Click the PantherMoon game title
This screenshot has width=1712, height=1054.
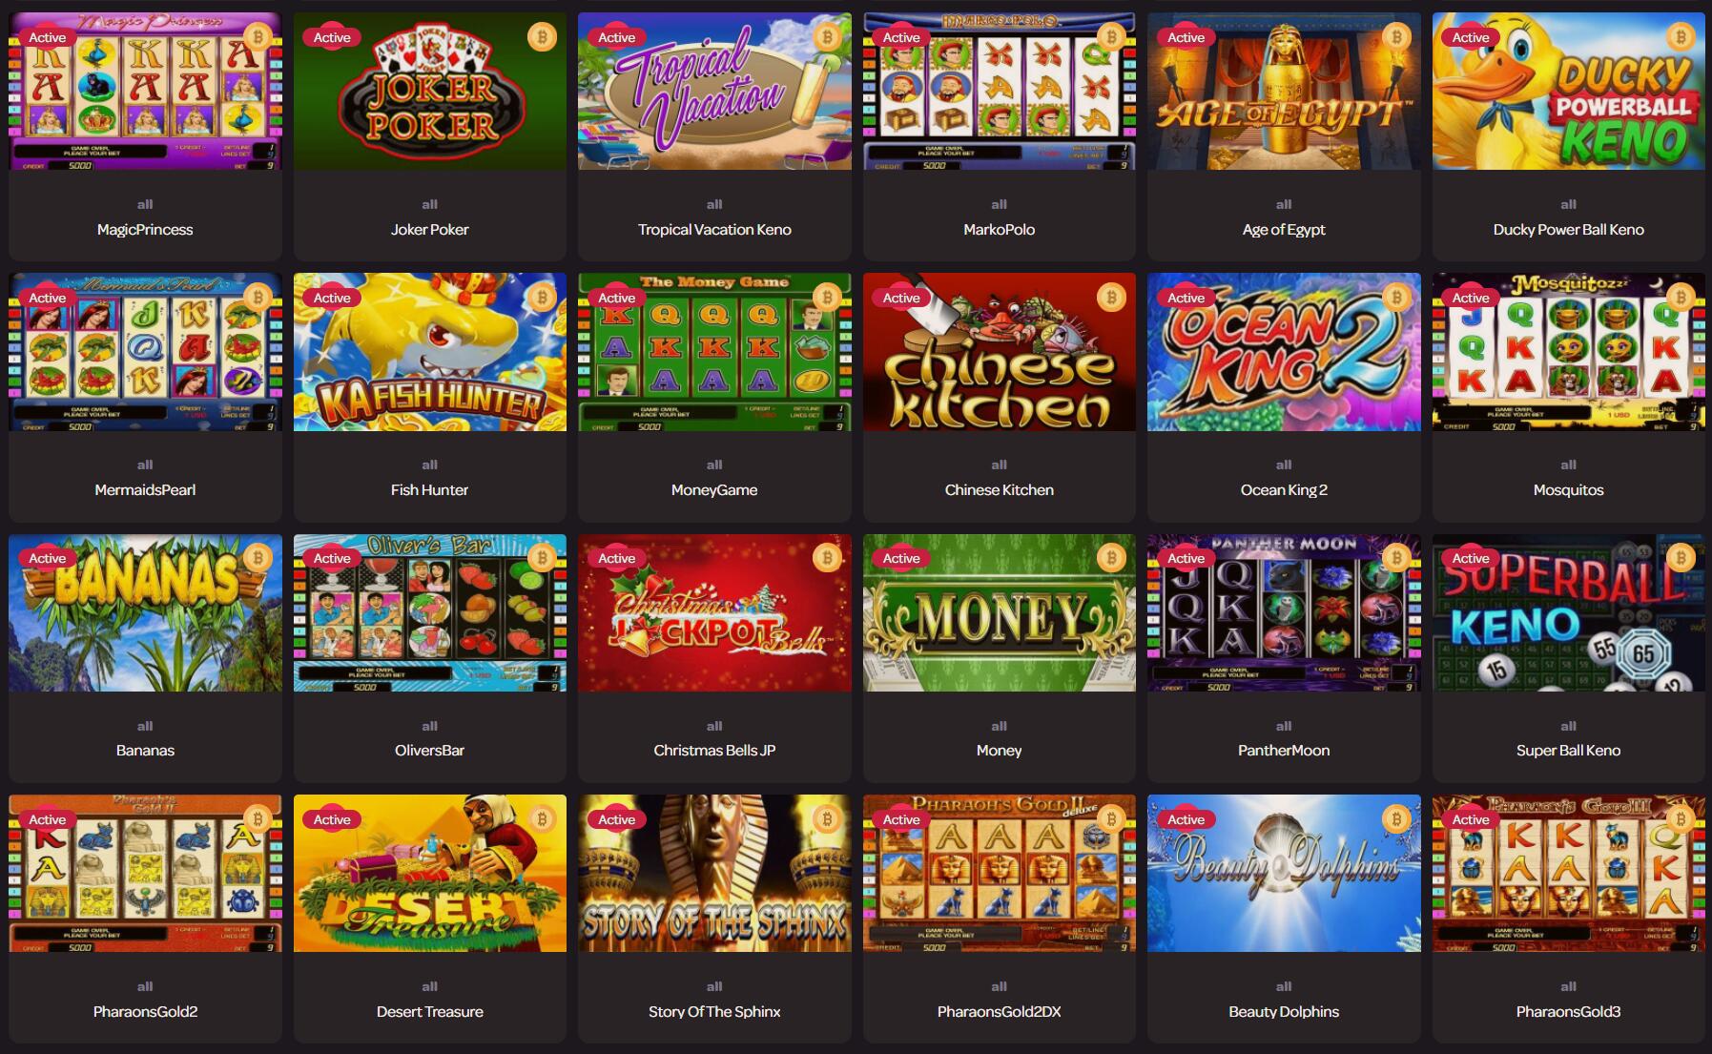[1284, 751]
